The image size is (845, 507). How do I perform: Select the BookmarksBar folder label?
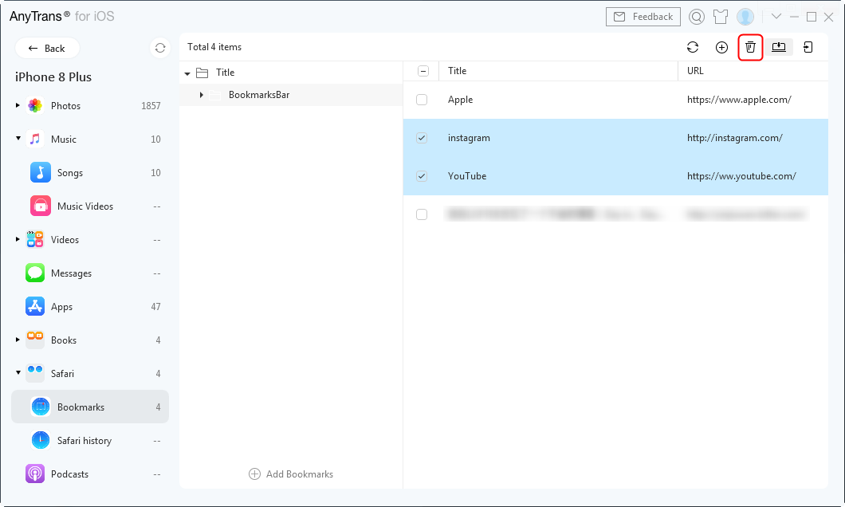coord(259,95)
